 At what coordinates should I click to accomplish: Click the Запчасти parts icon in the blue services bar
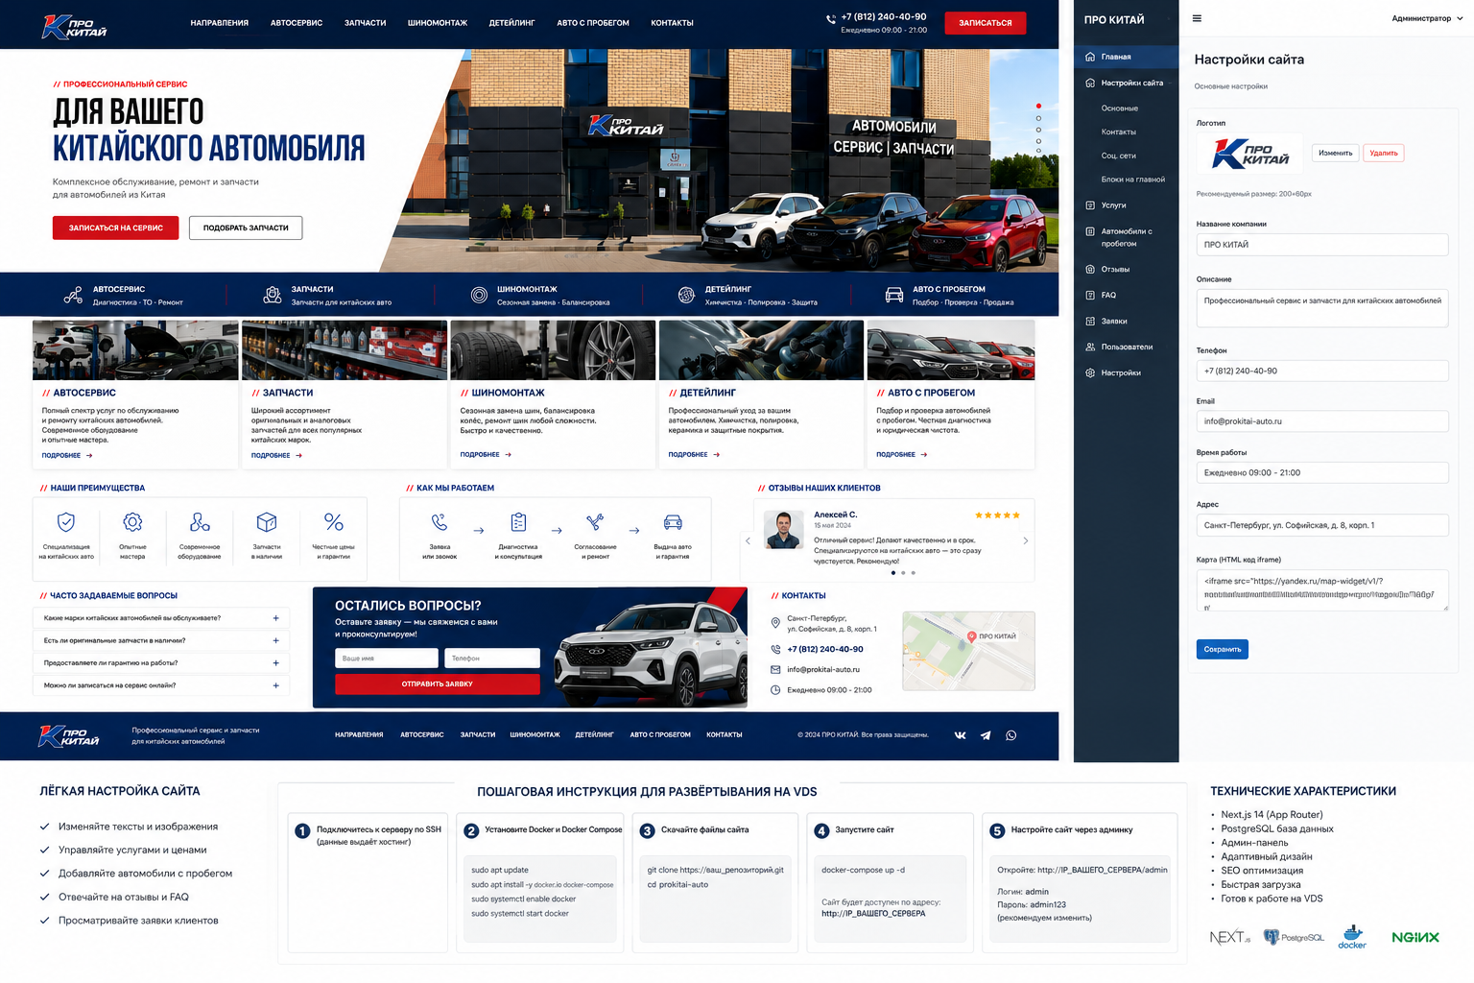click(273, 295)
